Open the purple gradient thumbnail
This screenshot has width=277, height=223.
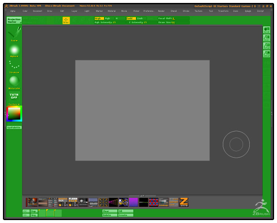tap(133, 202)
